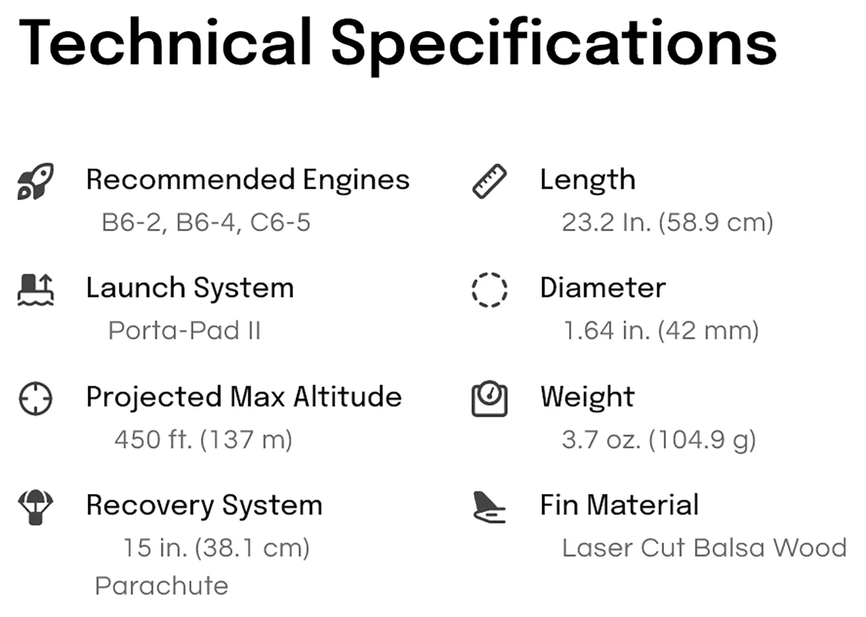Select the 3.7 oz. (104.9 g) weight value
866x617 pixels.
659,440
